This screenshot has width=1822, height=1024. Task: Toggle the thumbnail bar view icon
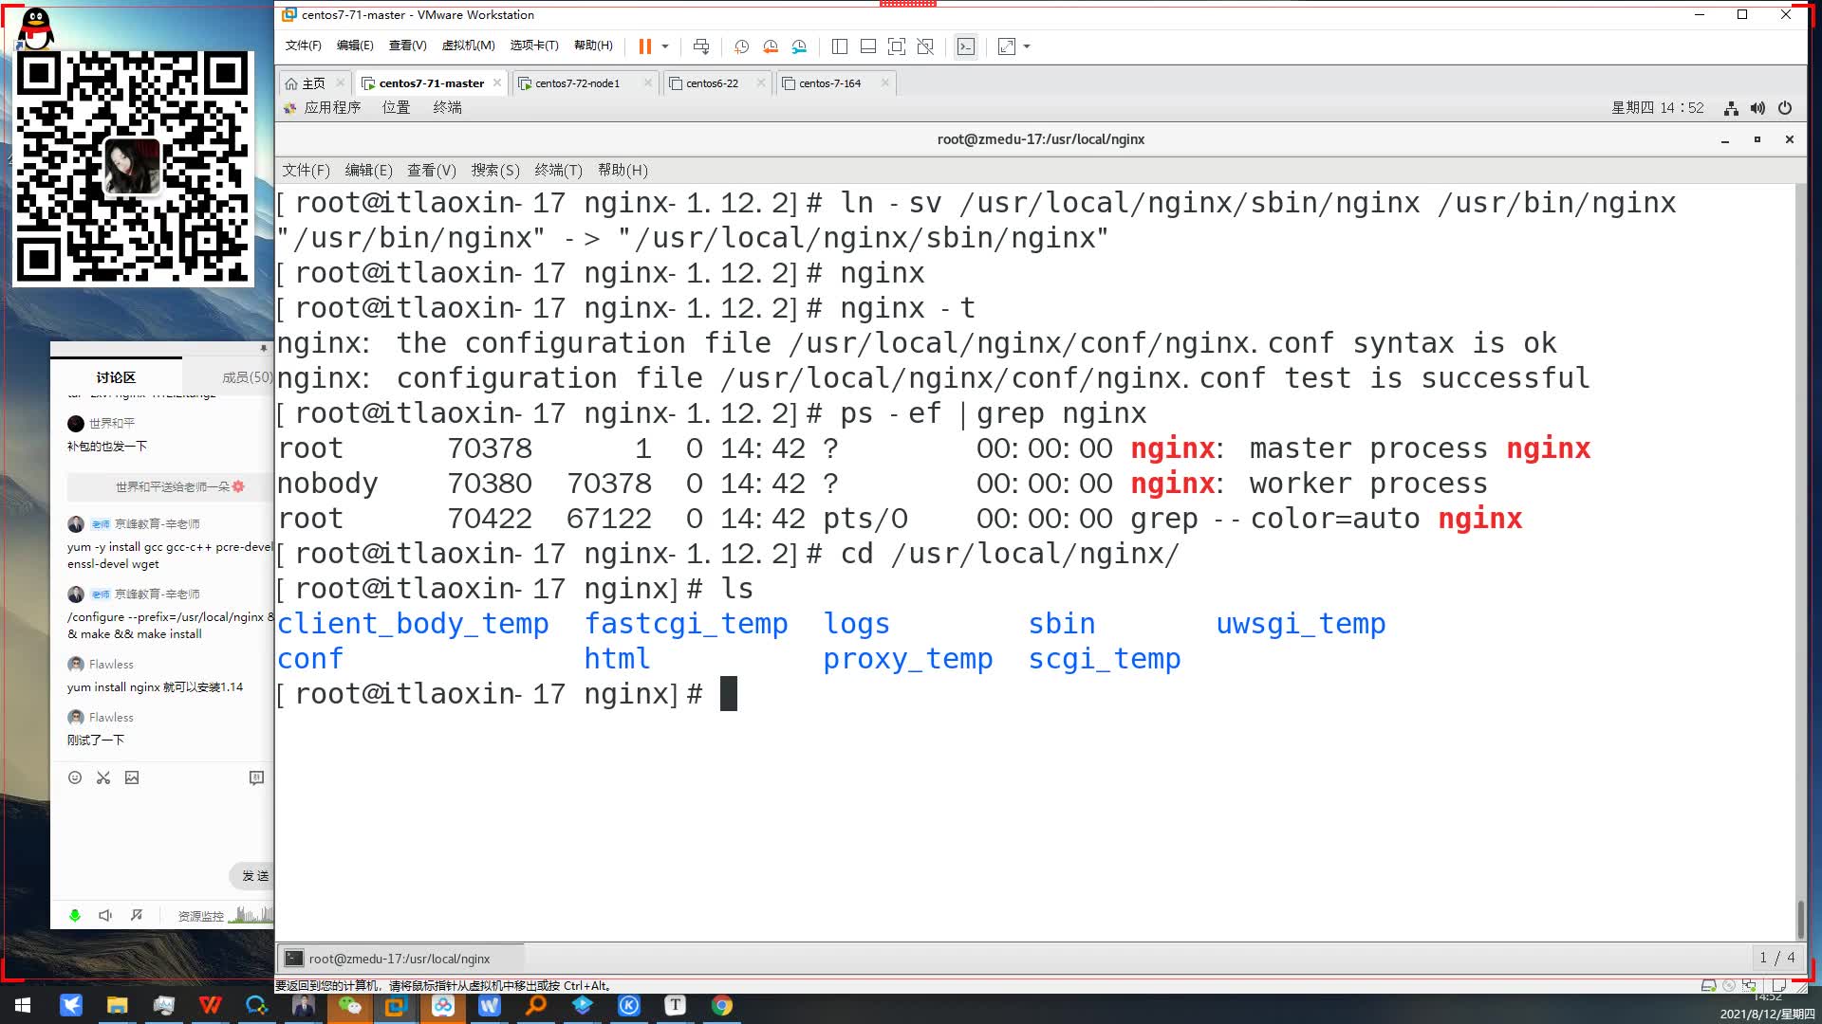coord(867,46)
